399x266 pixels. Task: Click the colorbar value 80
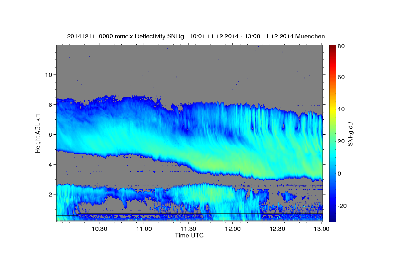pos(341,47)
